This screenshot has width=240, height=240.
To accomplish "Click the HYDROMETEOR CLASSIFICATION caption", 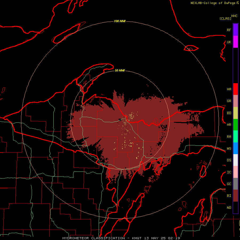I will click(x=94, y=238).
